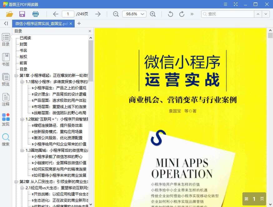
Task: Jump to 目录 entry in outline tree
Action: [x=23, y=69]
